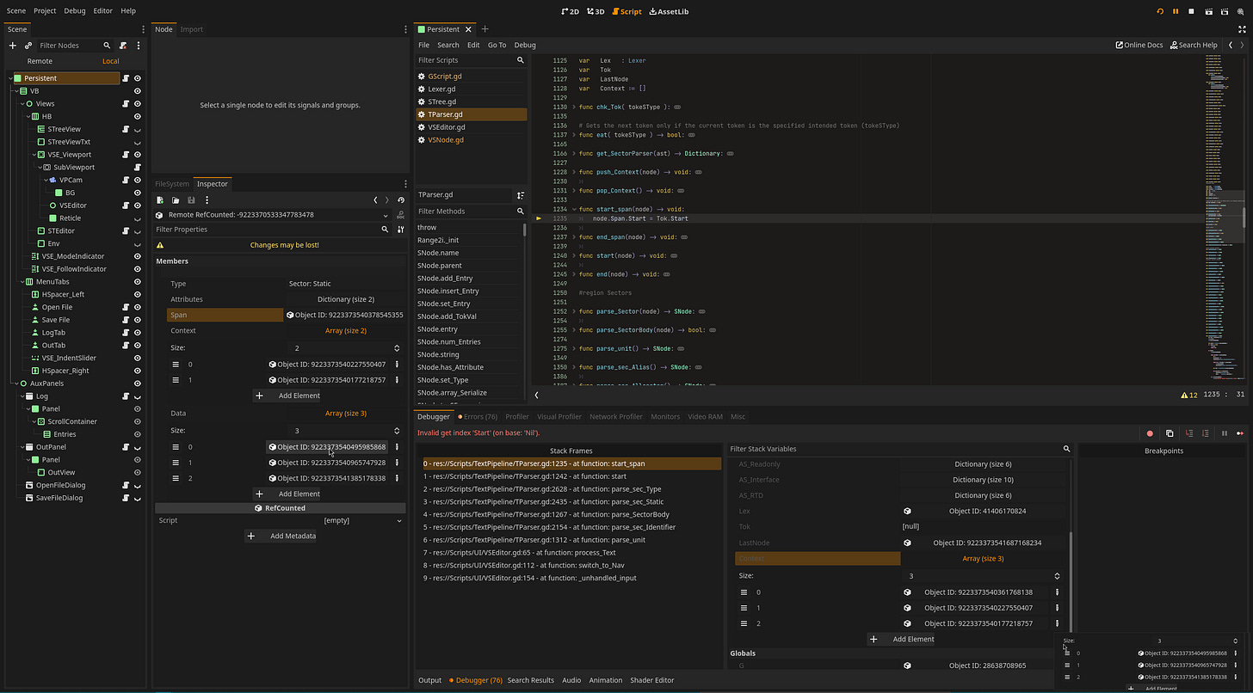Switch to the Profiler tab in debugger
Image resolution: width=1253 pixels, height=693 pixels.
516,417
